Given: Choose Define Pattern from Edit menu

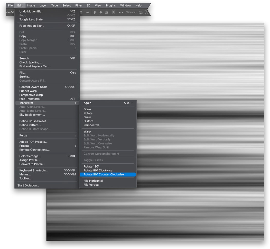Looking at the screenshot, I should (x=30, y=125).
